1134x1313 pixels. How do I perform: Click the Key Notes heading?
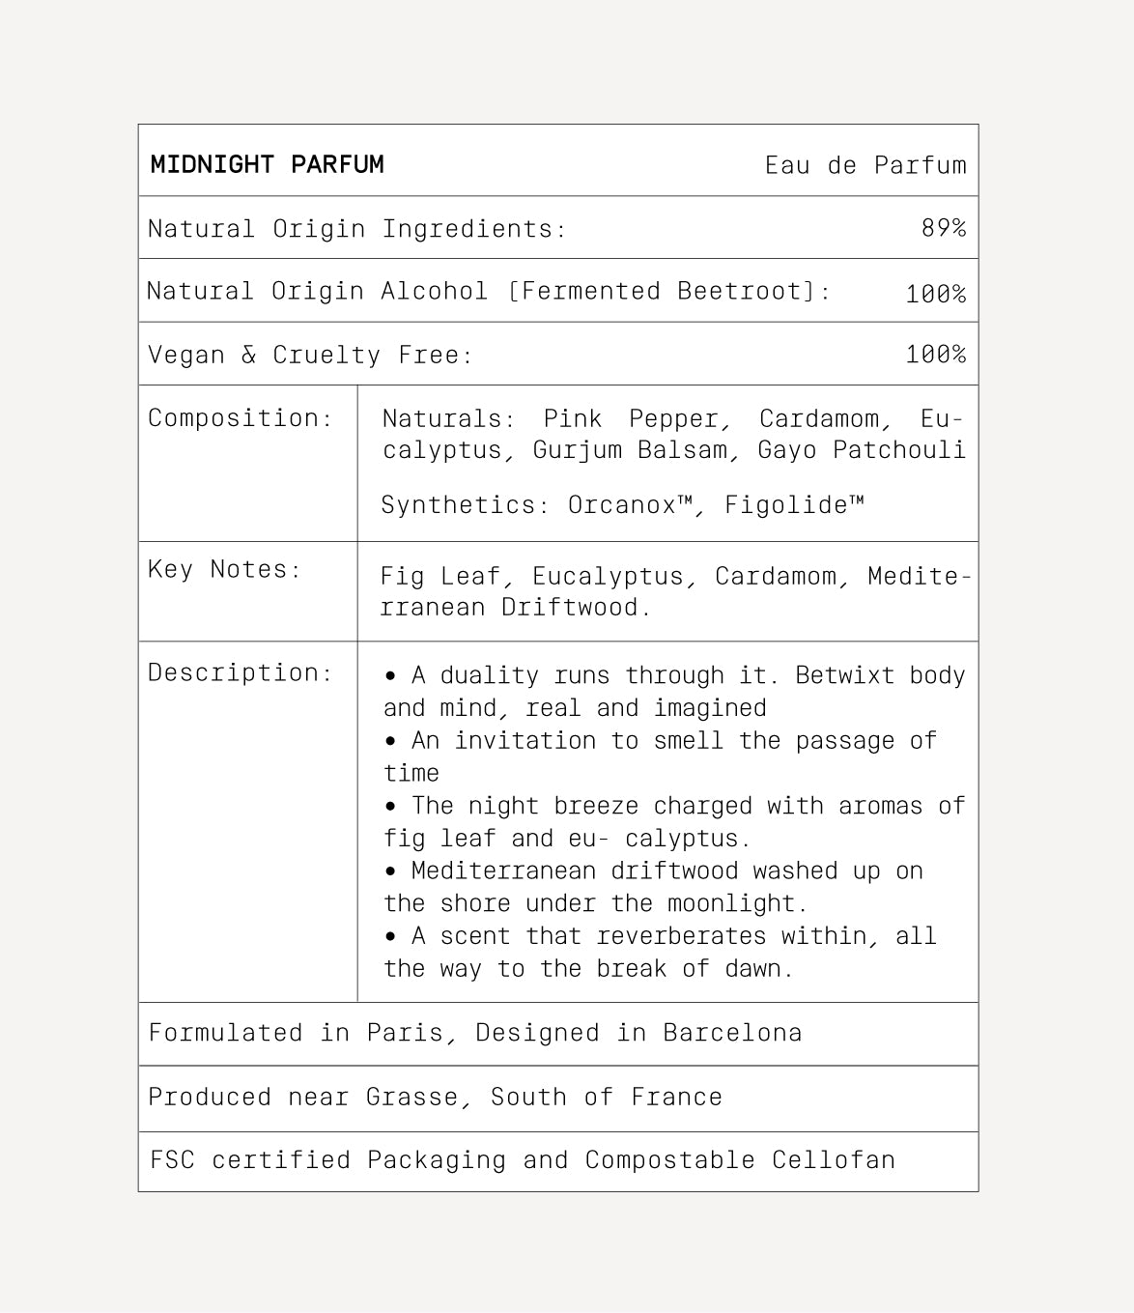coord(224,570)
